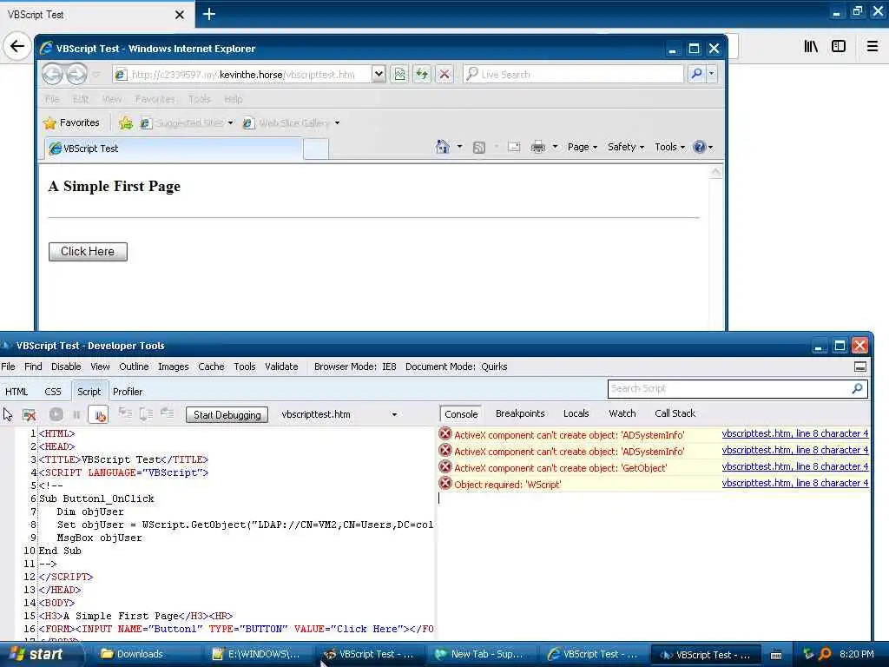The height and width of the screenshot is (667, 889).
Task: Click the RSS feeds icon in IE
Action: point(479,148)
